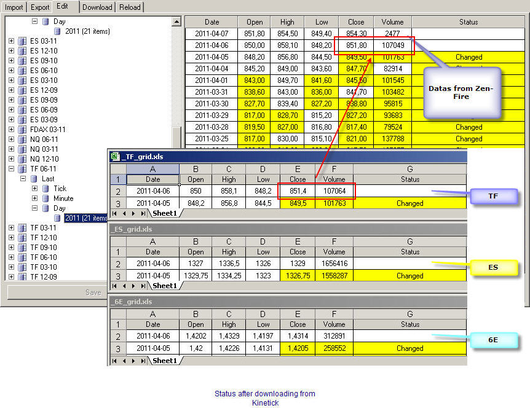The image size is (530, 408).
Task: Click the tree scrollbar up arrow
Action: (176, 22)
